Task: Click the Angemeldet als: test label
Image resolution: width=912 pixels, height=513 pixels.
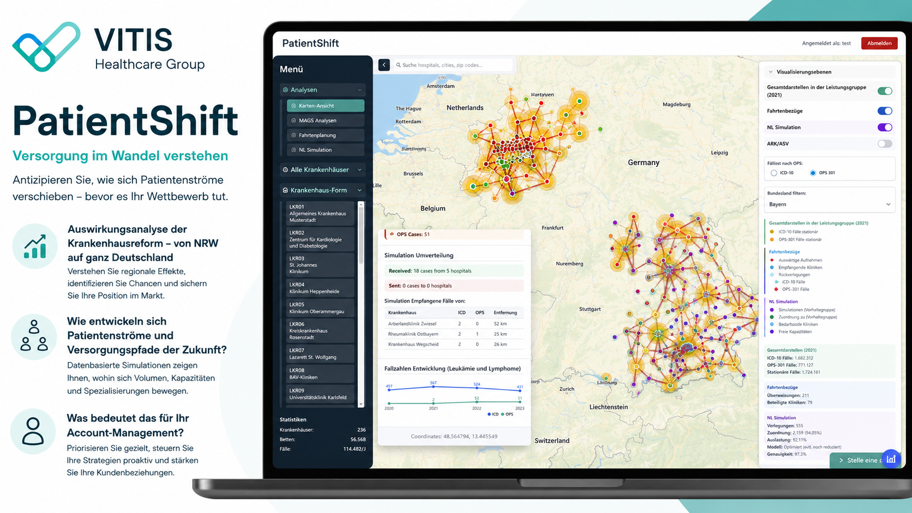Action: [826, 44]
